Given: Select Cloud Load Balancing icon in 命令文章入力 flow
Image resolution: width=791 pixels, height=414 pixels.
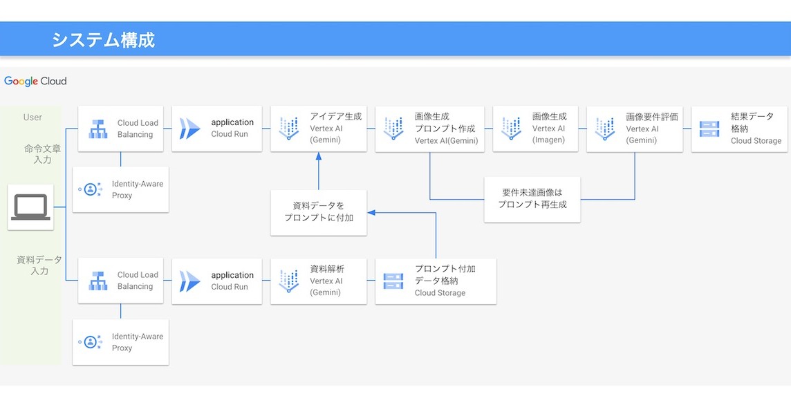Looking at the screenshot, I should 97,129.
